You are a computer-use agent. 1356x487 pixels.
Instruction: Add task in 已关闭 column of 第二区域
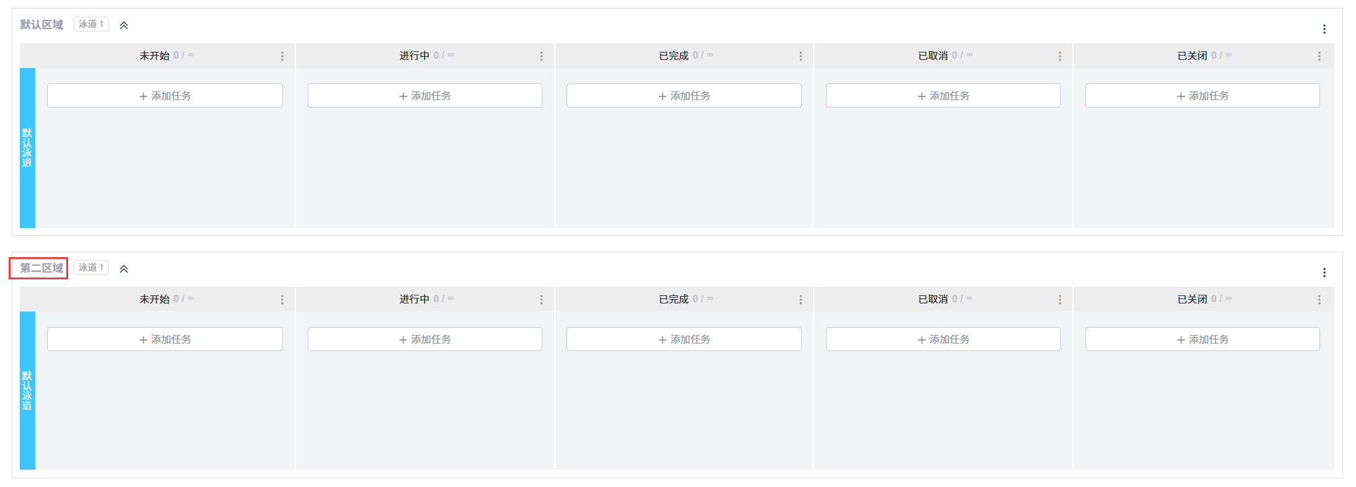coord(1202,339)
